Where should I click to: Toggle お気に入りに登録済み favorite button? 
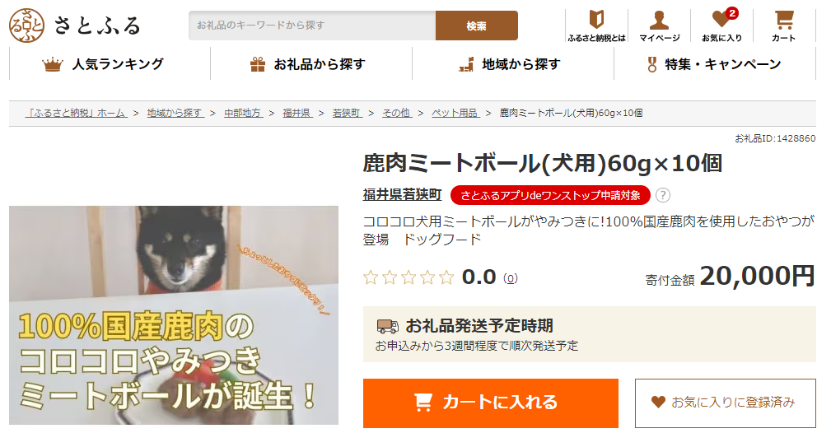click(725, 403)
